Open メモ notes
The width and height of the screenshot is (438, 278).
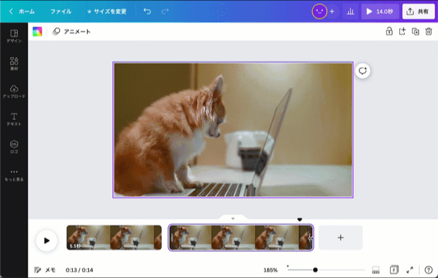45,270
